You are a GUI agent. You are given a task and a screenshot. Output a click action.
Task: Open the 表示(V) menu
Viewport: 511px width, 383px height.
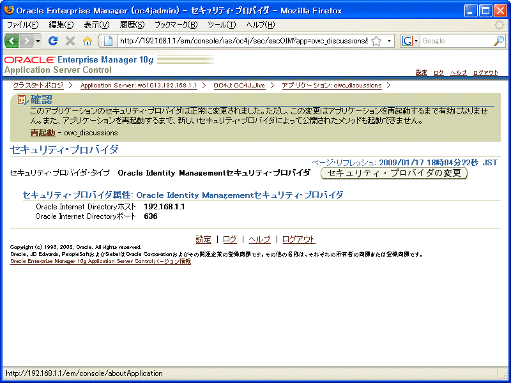tap(96, 25)
